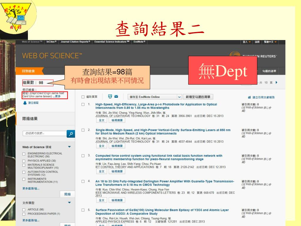This screenshot has width=301, height=226.
Task: Check the ARTICLE (98) document type
Action: point(24,210)
